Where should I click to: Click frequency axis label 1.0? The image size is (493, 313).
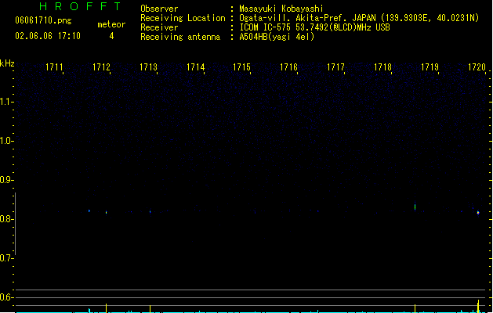pos(6,141)
